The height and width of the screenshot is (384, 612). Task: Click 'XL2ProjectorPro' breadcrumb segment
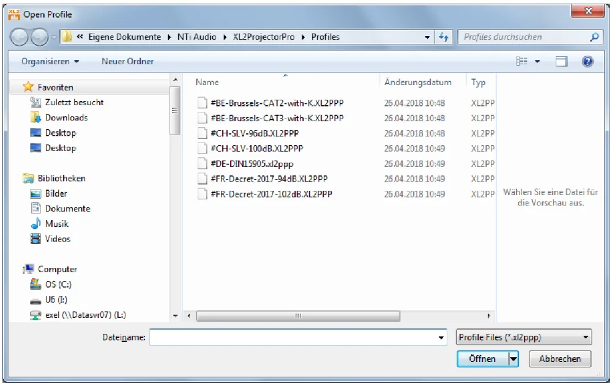coord(263,37)
